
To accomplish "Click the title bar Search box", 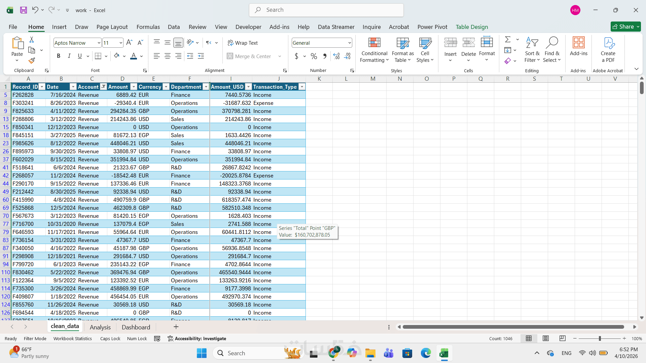I will (326, 10).
